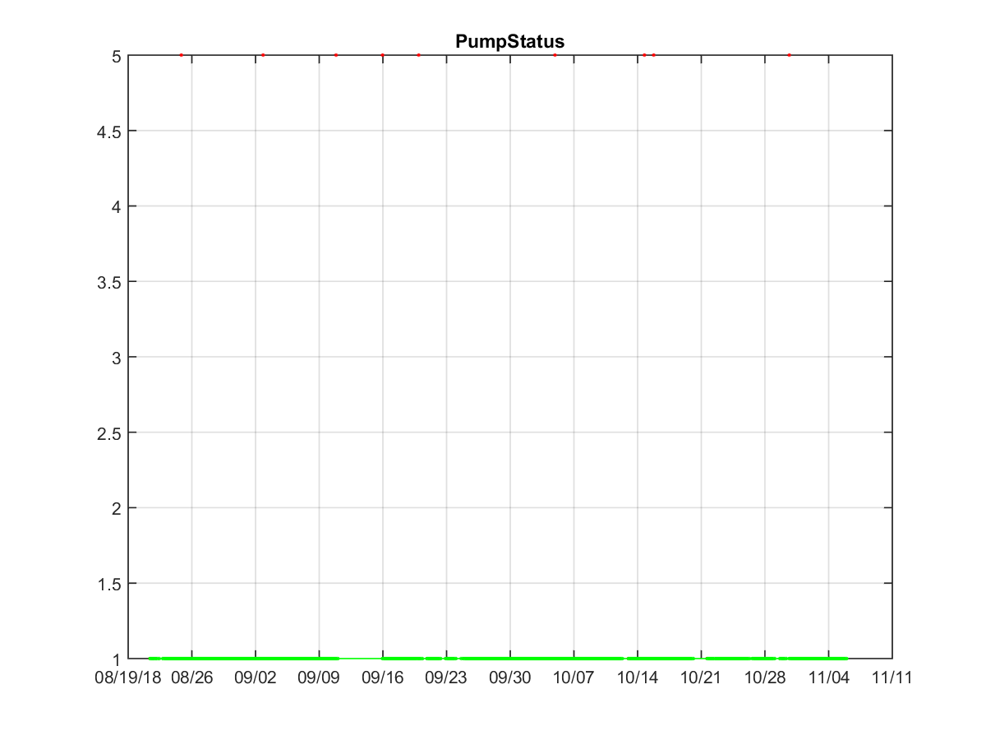This screenshot has height=740, width=986.
Task: Pick the red marker between 09/30 and 10/07
Action: point(555,55)
